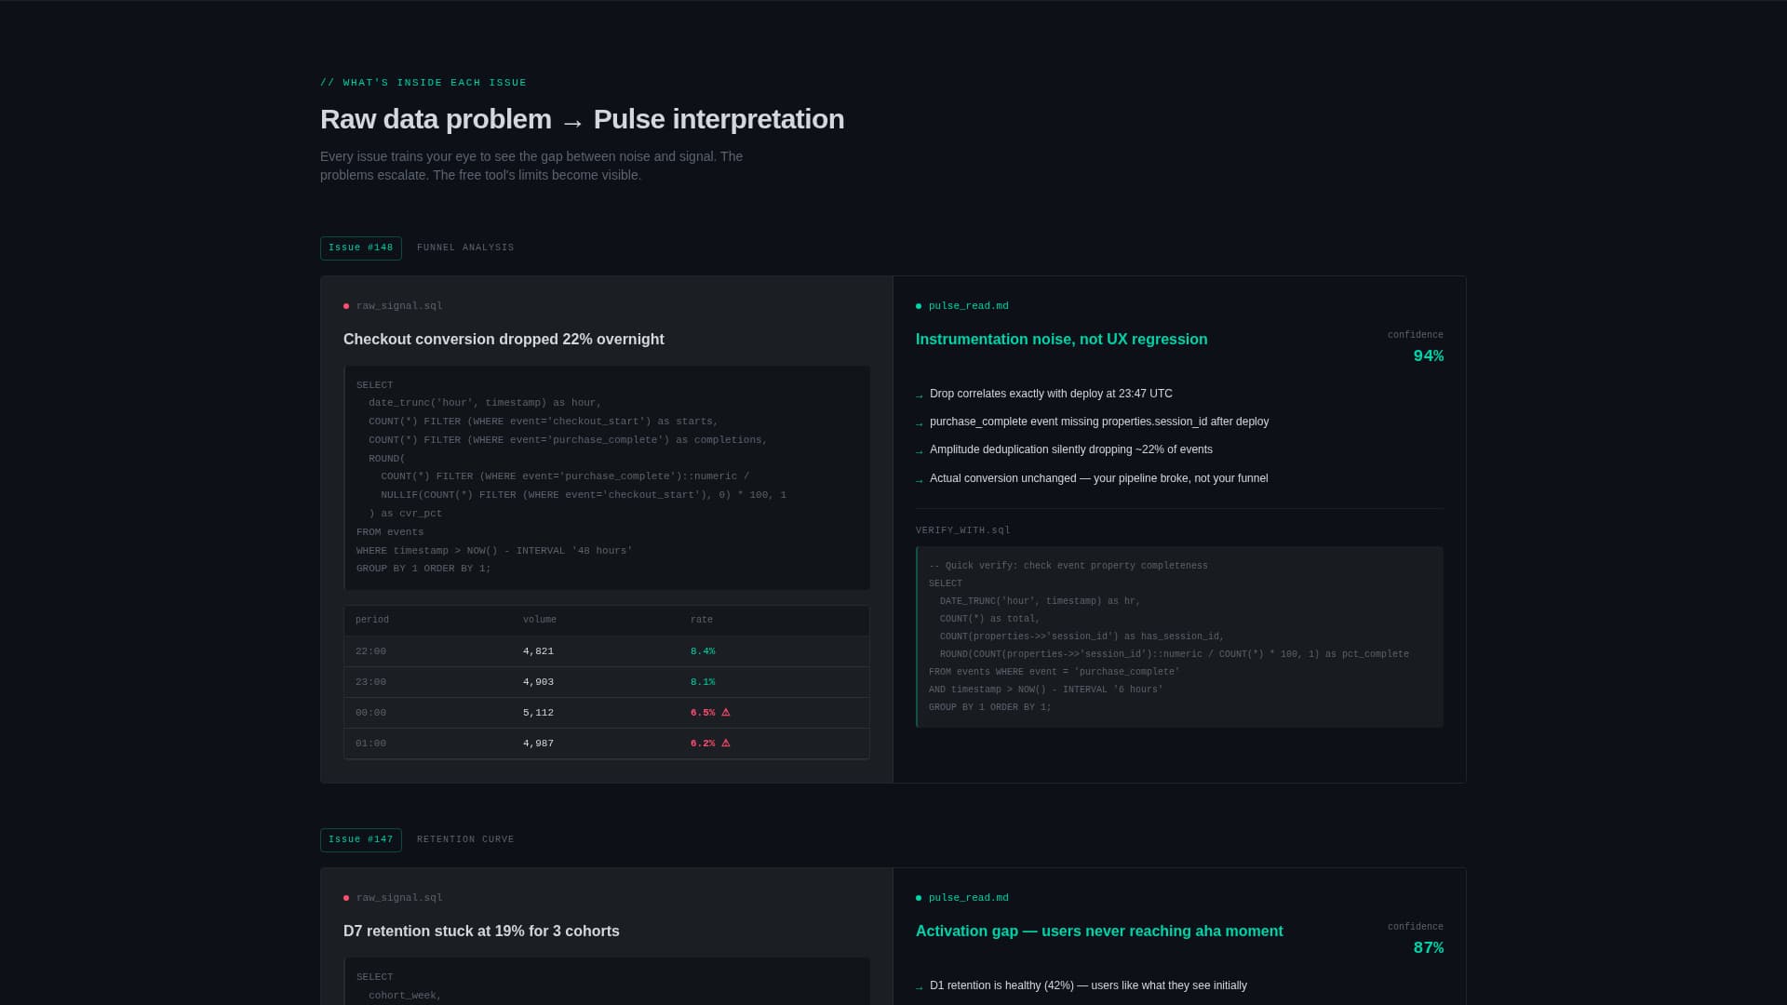
Task: Click arrow bullet before 'purchase_complete event missing'
Action: click(920, 423)
